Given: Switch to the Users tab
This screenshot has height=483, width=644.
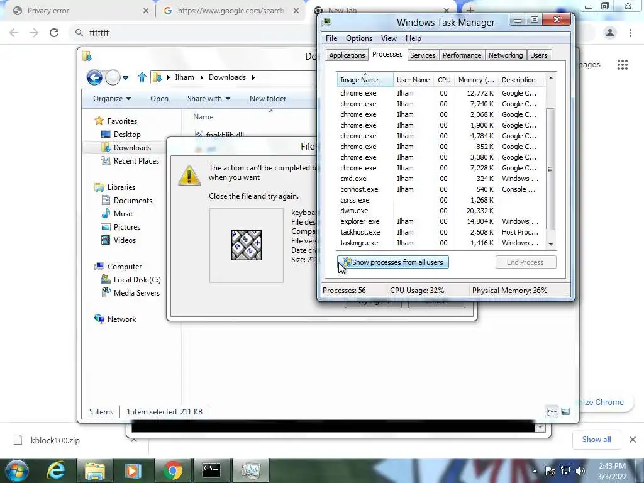Looking at the screenshot, I should pyautogui.click(x=538, y=55).
